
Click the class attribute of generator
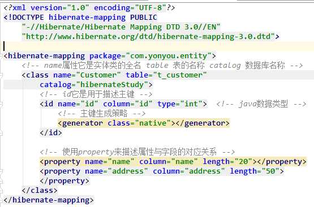119,123
